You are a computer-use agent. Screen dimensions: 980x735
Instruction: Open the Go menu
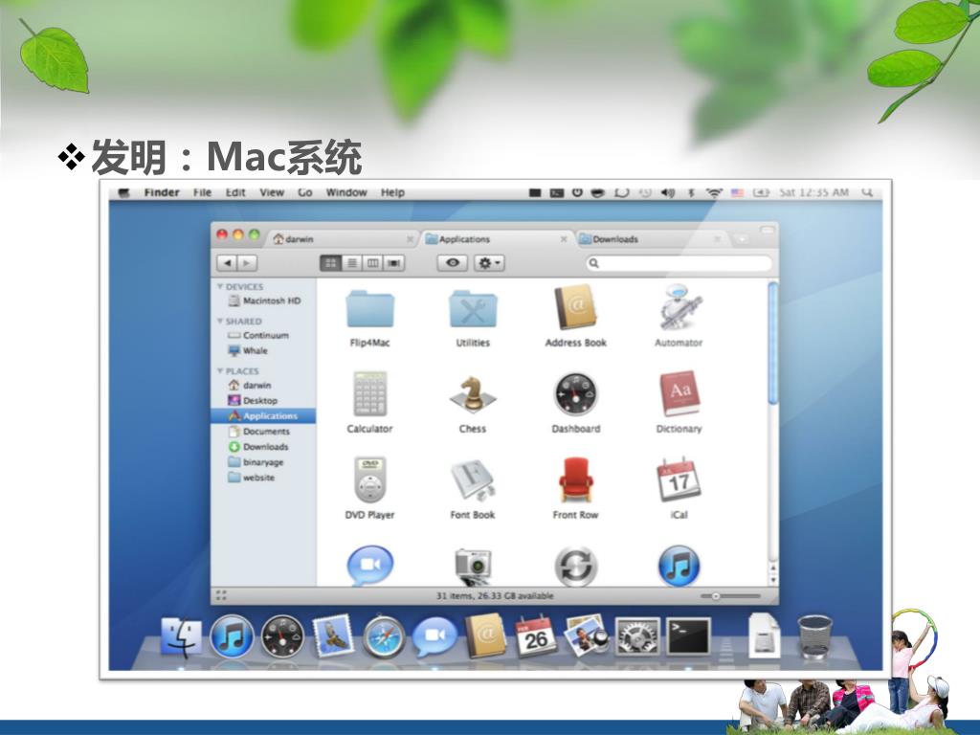[x=305, y=192]
